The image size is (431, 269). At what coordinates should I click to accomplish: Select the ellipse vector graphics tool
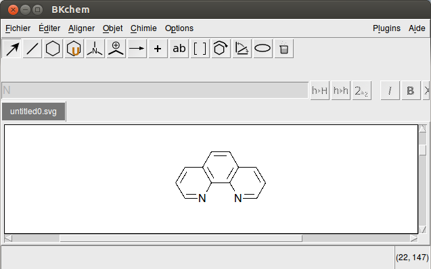[x=263, y=49]
